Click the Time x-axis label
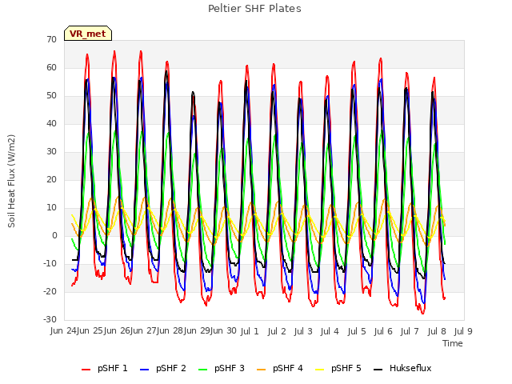Viewport: 512px width, 384px height. 453,343
